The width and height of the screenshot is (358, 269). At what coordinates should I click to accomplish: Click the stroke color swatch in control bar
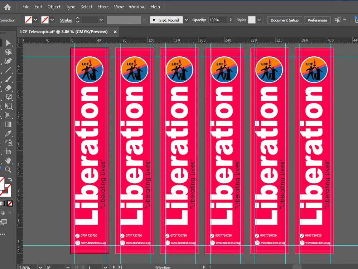point(45,20)
